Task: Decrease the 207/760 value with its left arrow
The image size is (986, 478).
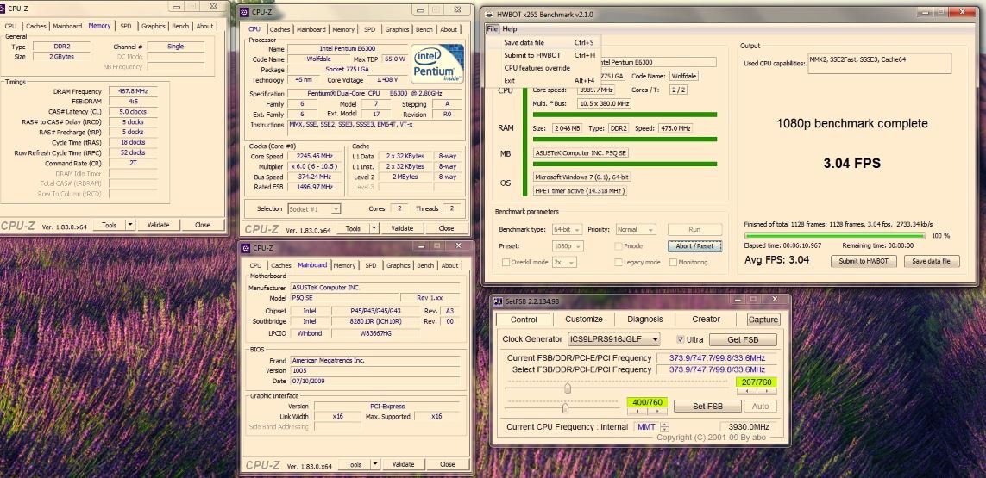Action: [746, 391]
